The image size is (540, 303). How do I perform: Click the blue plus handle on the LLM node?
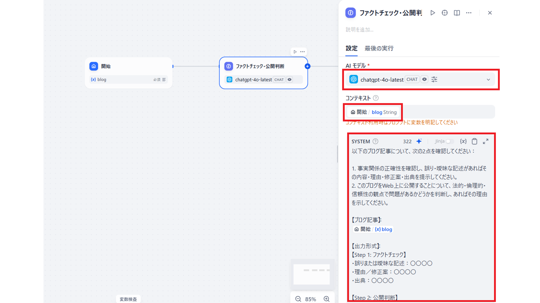tap(307, 66)
